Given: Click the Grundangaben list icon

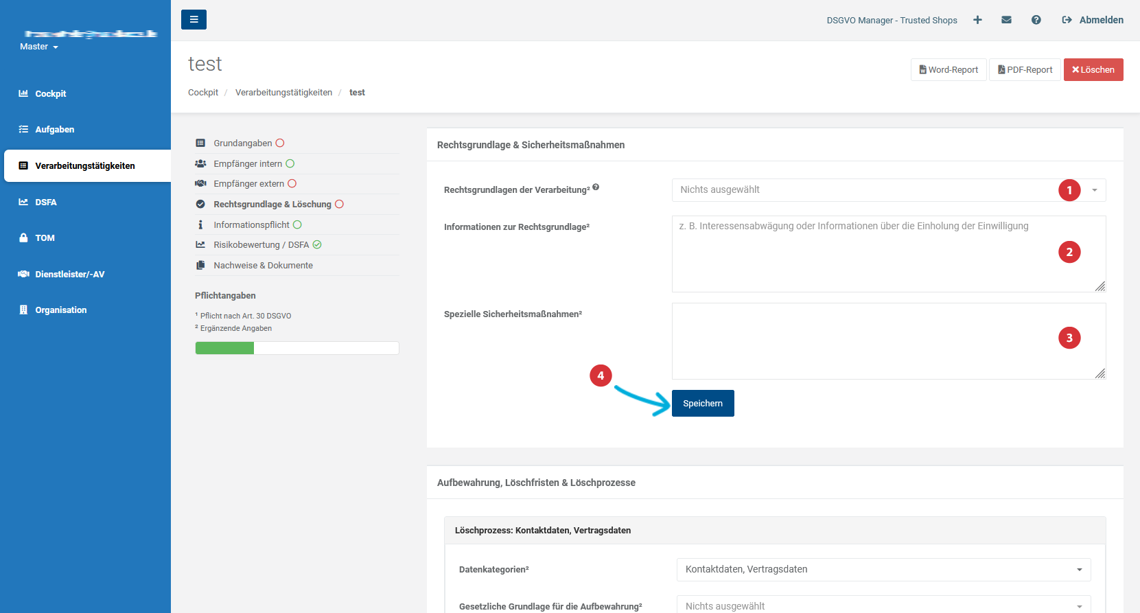Looking at the screenshot, I should 200,143.
